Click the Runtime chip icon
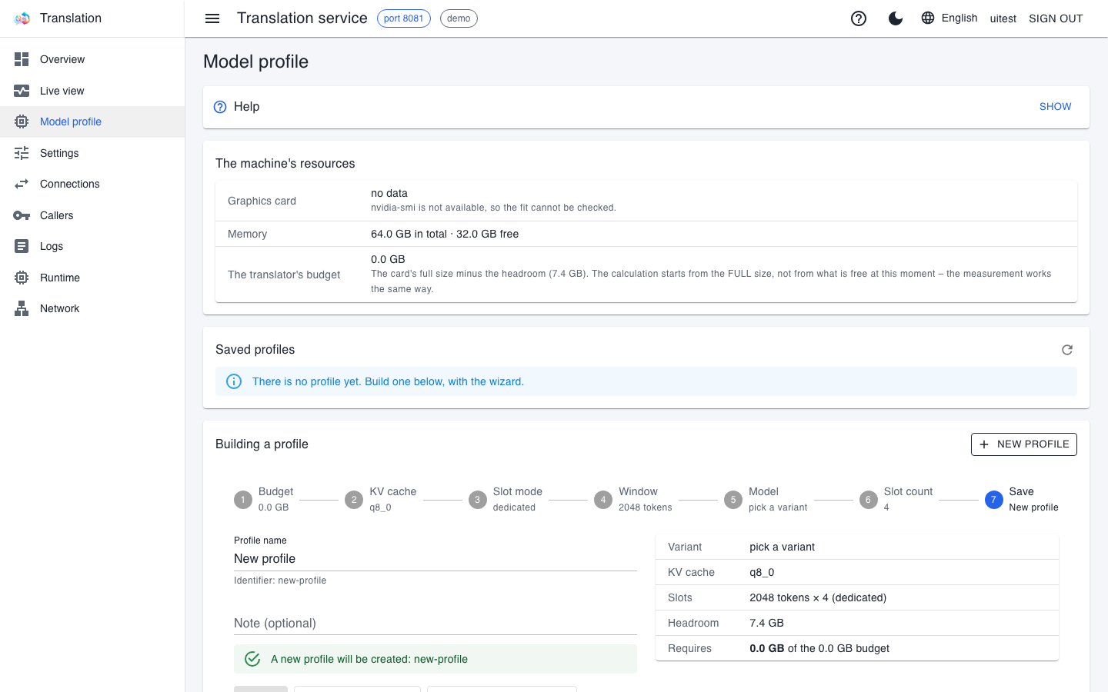The width and height of the screenshot is (1108, 692). point(22,278)
